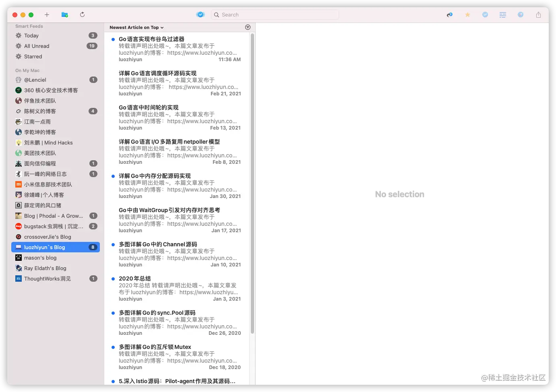This screenshot has width=556, height=392.
Task: Open the 面向信仰编程 feed
Action: tap(56, 163)
